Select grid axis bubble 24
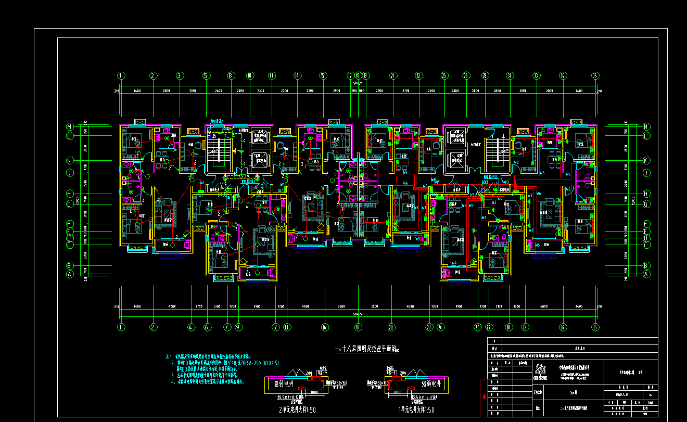The image size is (687, 422). 440,327
